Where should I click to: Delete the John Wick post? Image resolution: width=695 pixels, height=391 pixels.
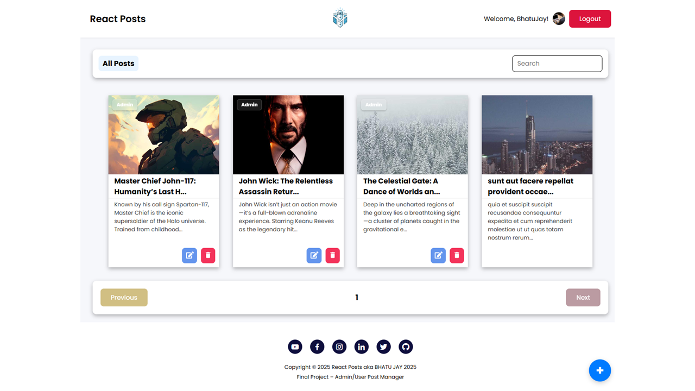(332, 255)
